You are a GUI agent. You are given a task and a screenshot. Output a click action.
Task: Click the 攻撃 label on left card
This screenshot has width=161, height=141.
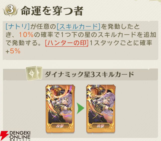[x=60, y=126]
